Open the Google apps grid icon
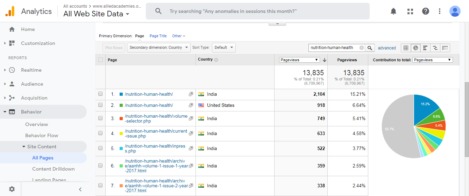 click(410, 11)
